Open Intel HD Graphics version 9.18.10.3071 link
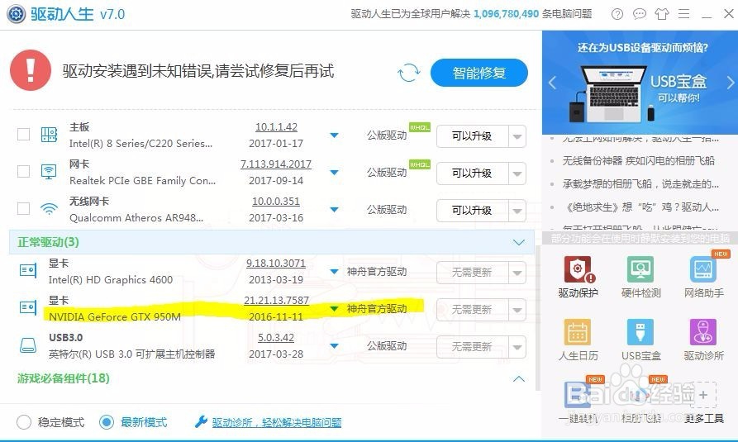 pos(276,263)
